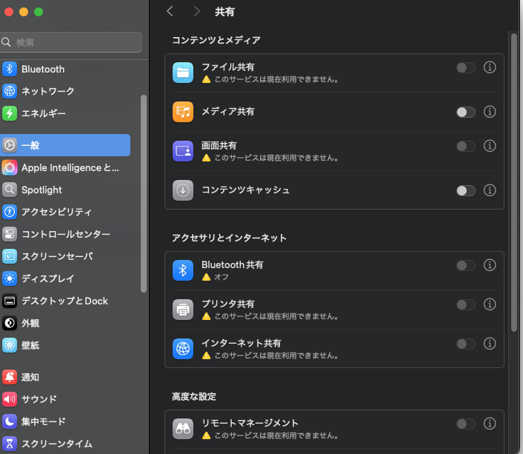Click the 共有 title in header
This screenshot has width=523, height=454.
tap(224, 12)
